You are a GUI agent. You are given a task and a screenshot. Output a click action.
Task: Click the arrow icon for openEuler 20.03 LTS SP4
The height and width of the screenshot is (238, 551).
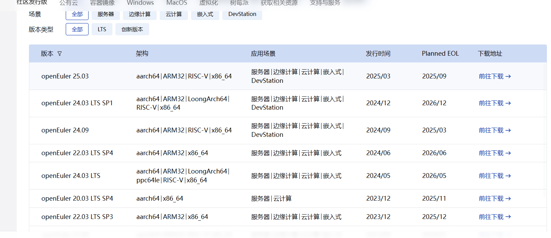tap(508, 199)
